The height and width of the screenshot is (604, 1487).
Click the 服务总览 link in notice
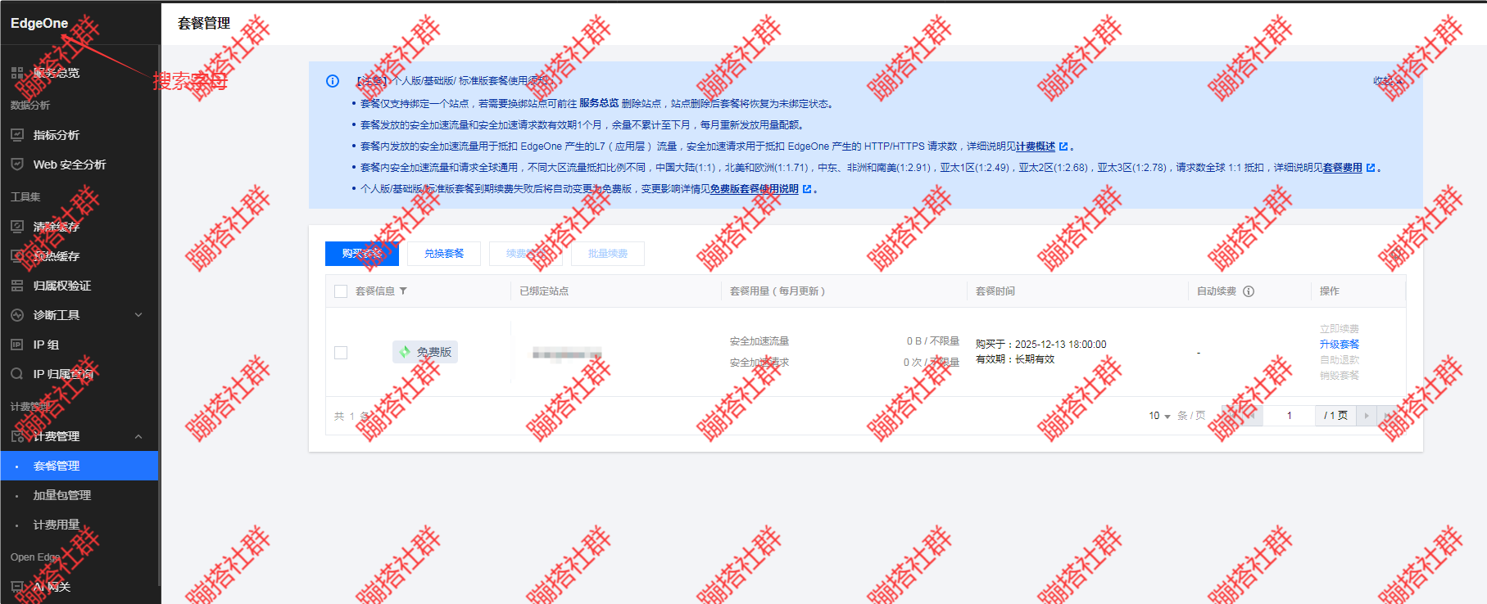click(599, 104)
